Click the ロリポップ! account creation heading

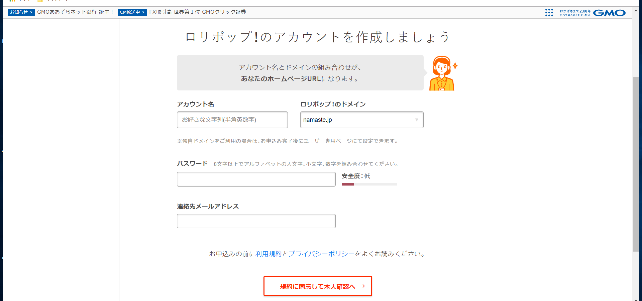click(x=317, y=37)
